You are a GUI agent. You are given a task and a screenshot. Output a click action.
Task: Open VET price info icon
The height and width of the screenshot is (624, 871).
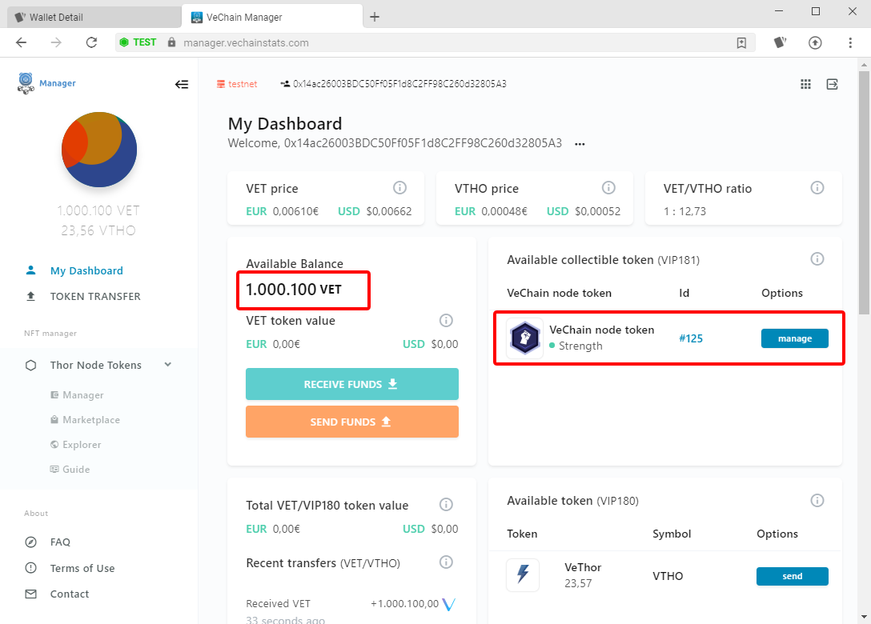click(x=400, y=188)
